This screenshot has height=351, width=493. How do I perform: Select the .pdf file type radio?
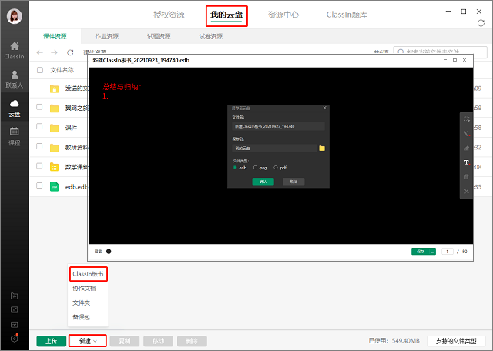point(276,168)
